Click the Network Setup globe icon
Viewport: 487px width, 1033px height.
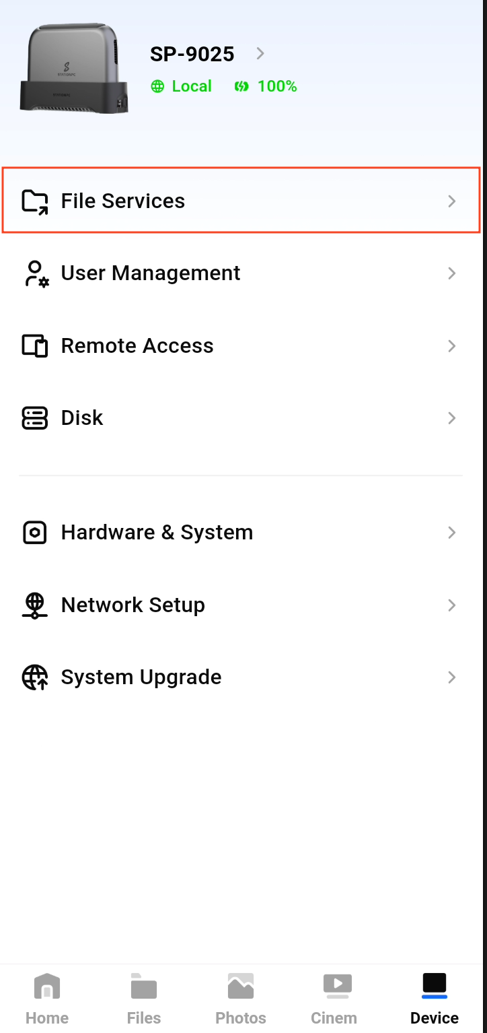tap(35, 605)
